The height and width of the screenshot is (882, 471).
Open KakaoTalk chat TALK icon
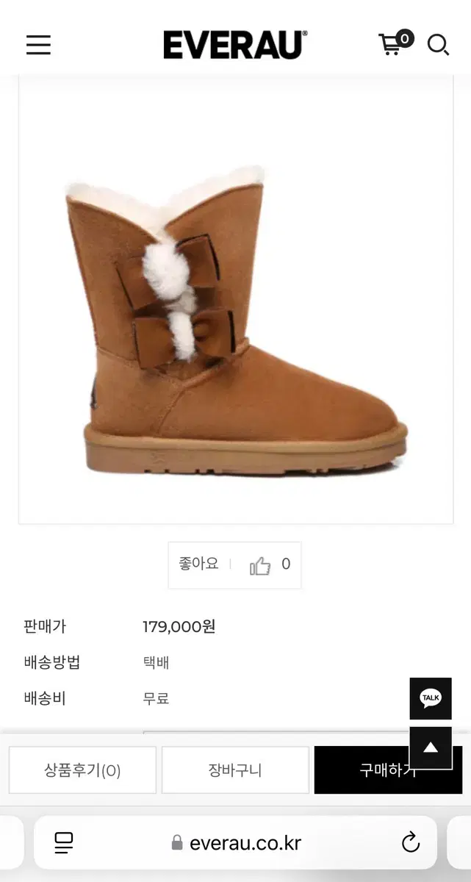[431, 698]
